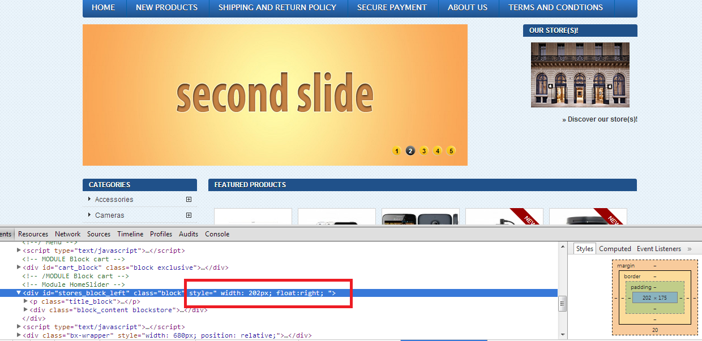Viewport: 702px width, 341px height.
Task: Click the second featured product thumbnail
Action: tap(337, 217)
